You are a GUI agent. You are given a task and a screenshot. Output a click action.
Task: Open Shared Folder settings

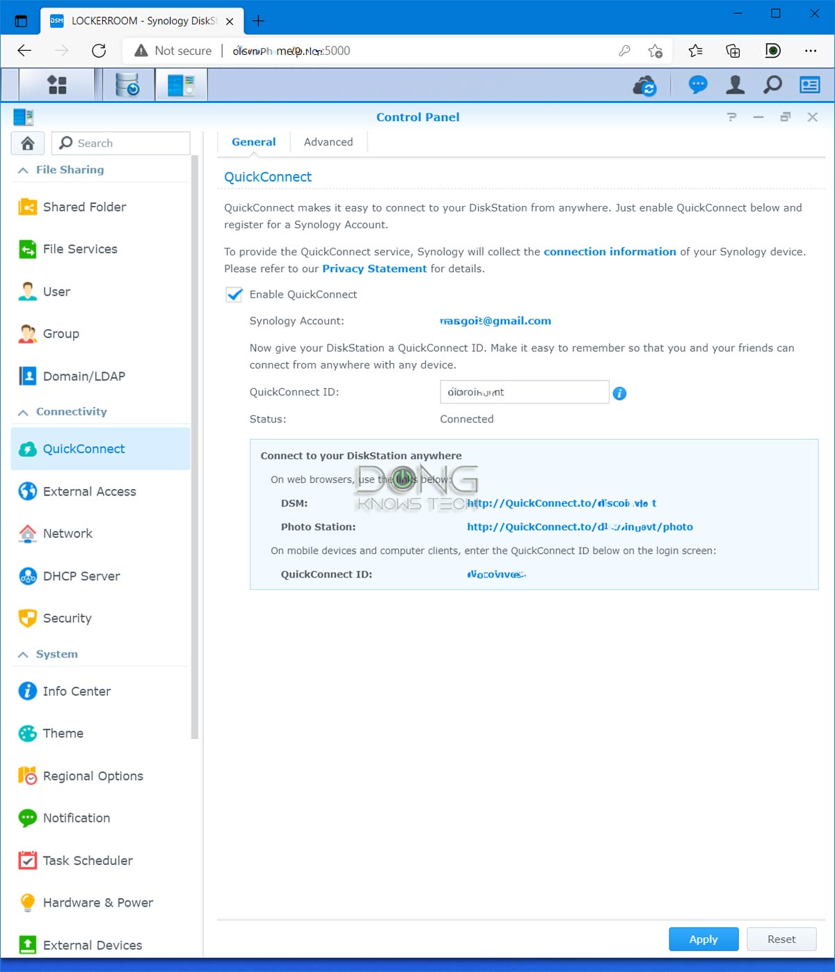pyautogui.click(x=100, y=207)
